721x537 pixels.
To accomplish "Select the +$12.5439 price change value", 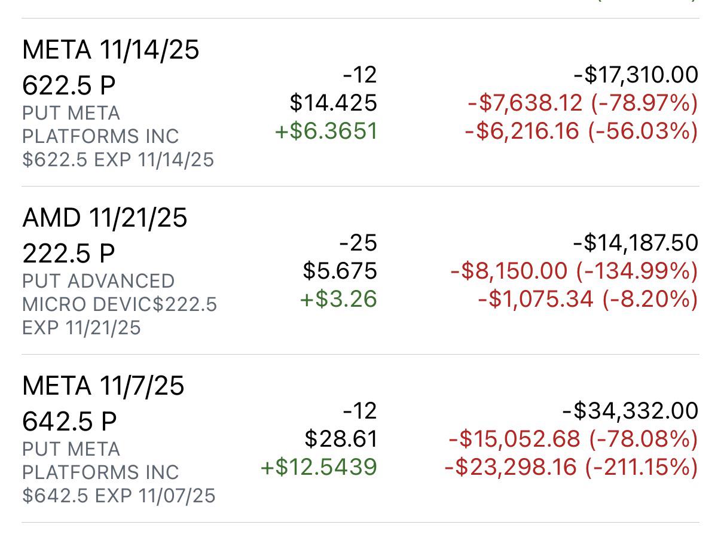I will [x=319, y=467].
